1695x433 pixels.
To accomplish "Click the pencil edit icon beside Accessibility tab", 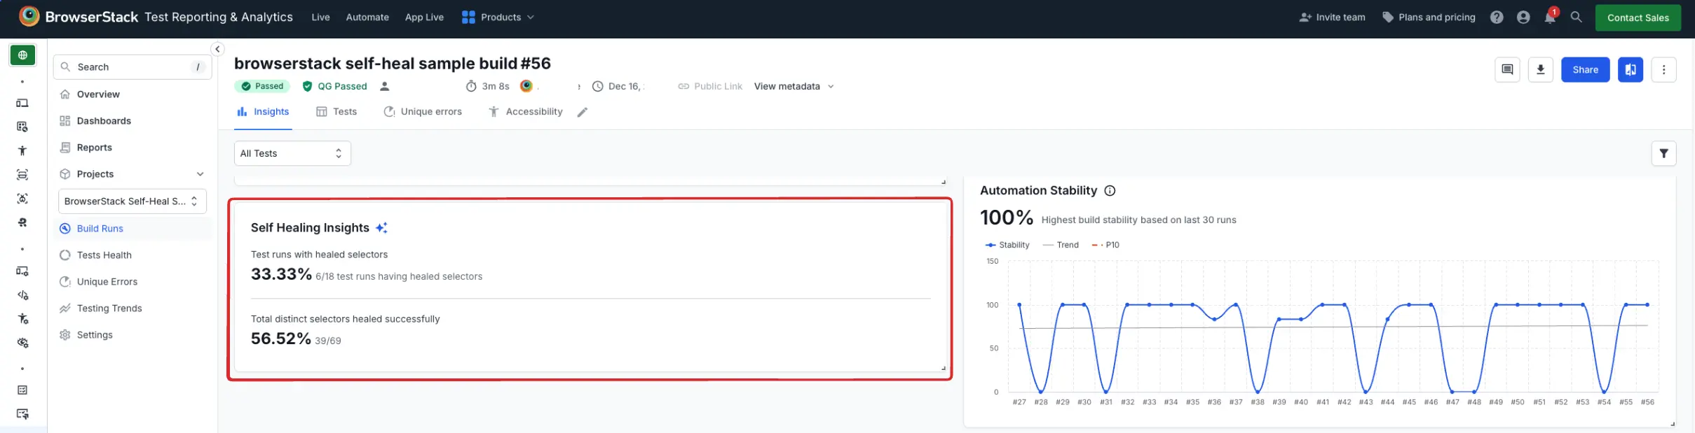I will tap(582, 112).
